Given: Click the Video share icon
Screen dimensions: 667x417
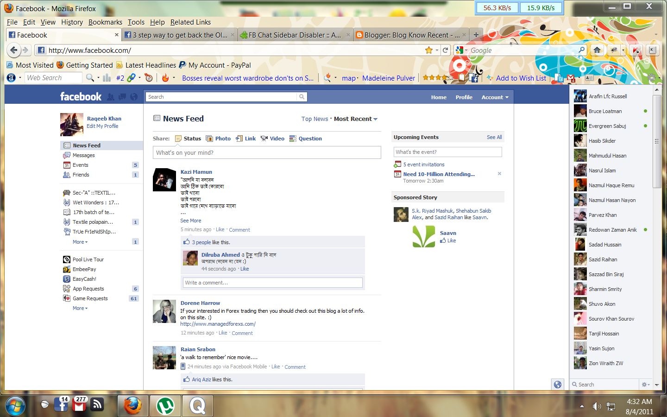Looking at the screenshot, I should (x=264, y=138).
